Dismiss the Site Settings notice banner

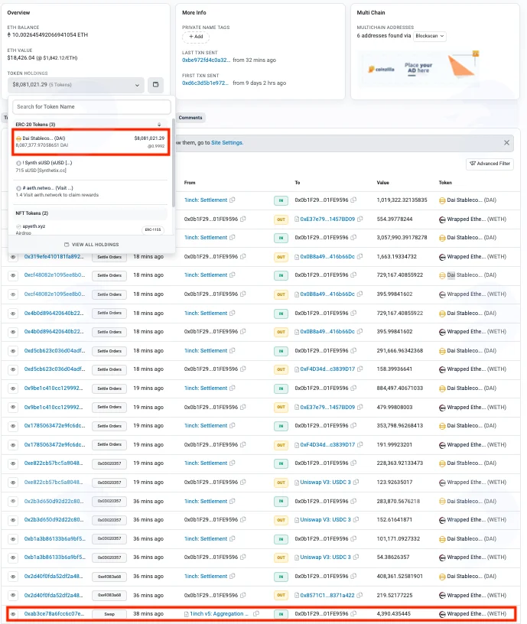[x=506, y=143]
